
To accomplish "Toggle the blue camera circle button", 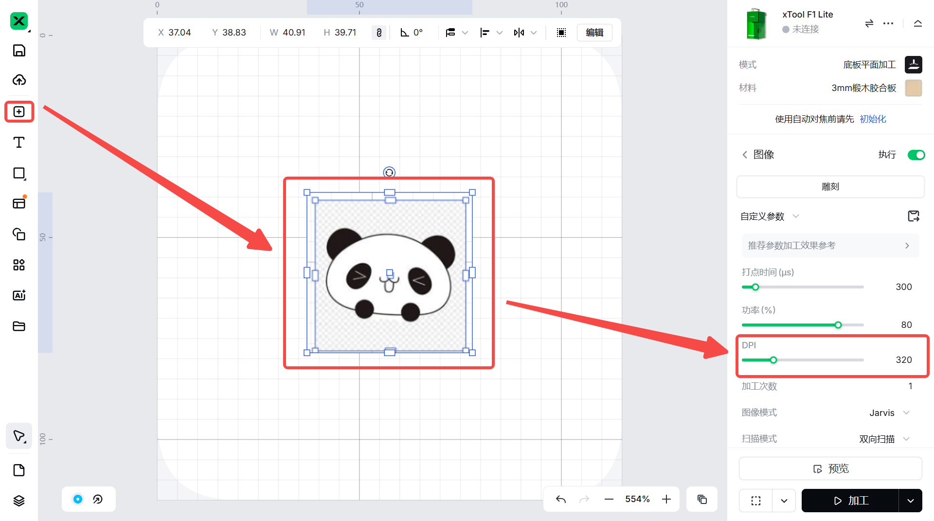I will (78, 499).
